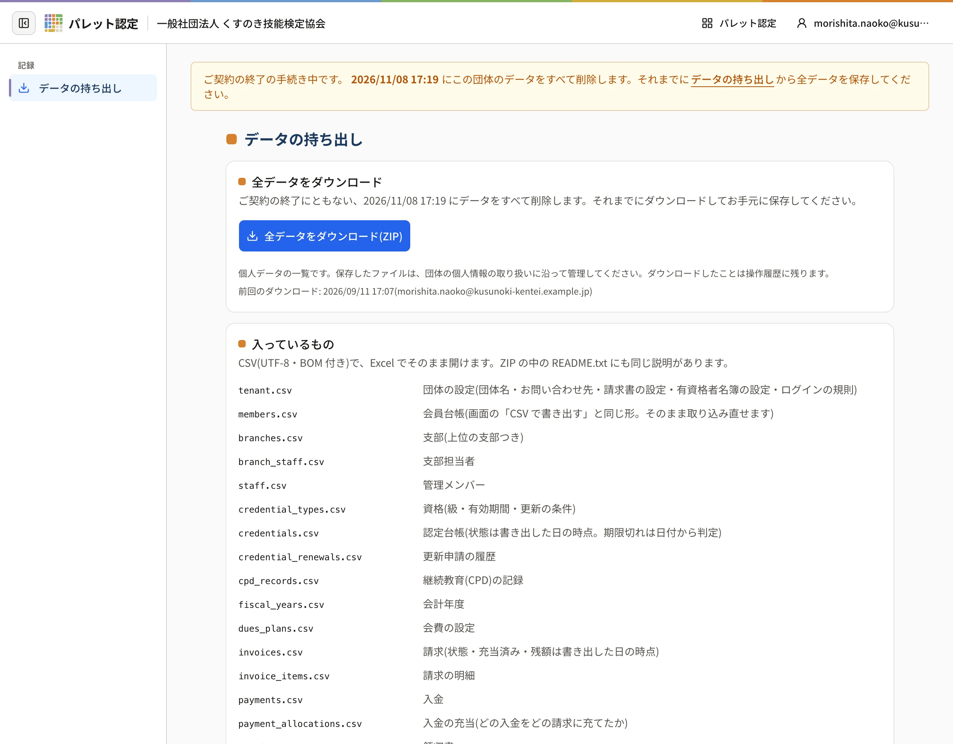Click file name staff.csv
The height and width of the screenshot is (744, 953).
coord(262,485)
